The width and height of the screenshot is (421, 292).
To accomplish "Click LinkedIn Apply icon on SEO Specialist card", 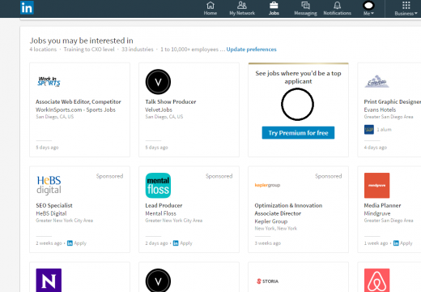I will 70,243.
